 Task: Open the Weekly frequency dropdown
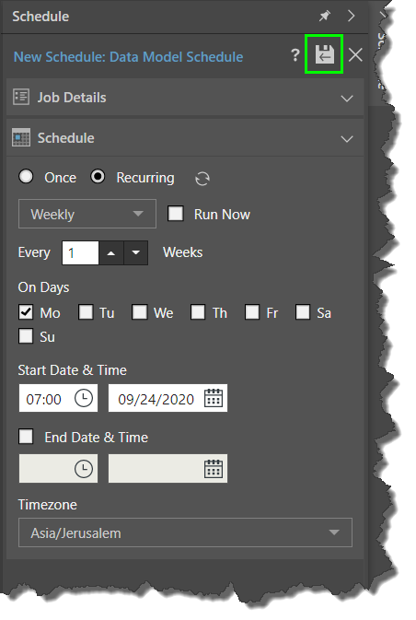click(87, 214)
